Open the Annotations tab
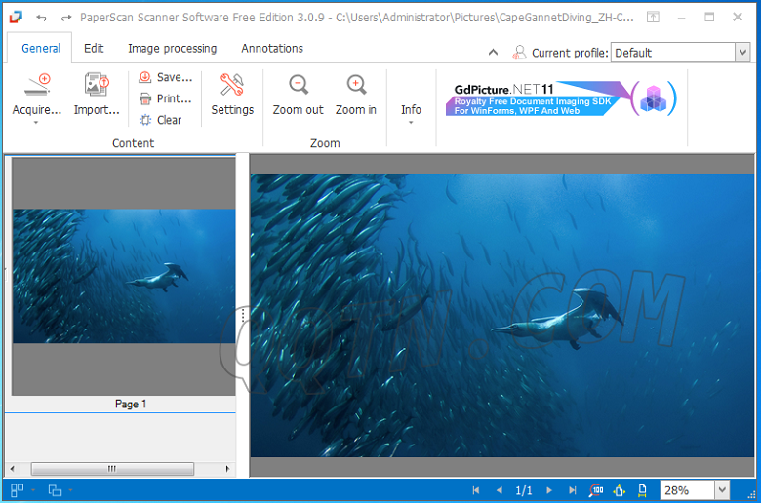 click(x=272, y=48)
